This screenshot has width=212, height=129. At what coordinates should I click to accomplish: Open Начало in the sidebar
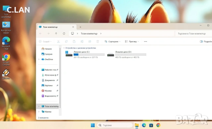click(x=47, y=49)
